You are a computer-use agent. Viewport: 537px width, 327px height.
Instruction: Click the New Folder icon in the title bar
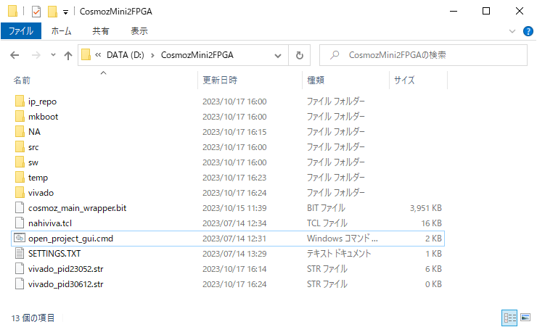click(52, 12)
